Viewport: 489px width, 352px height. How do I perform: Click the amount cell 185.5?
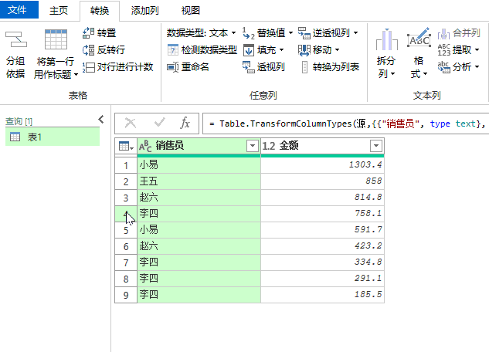pyautogui.click(x=322, y=295)
